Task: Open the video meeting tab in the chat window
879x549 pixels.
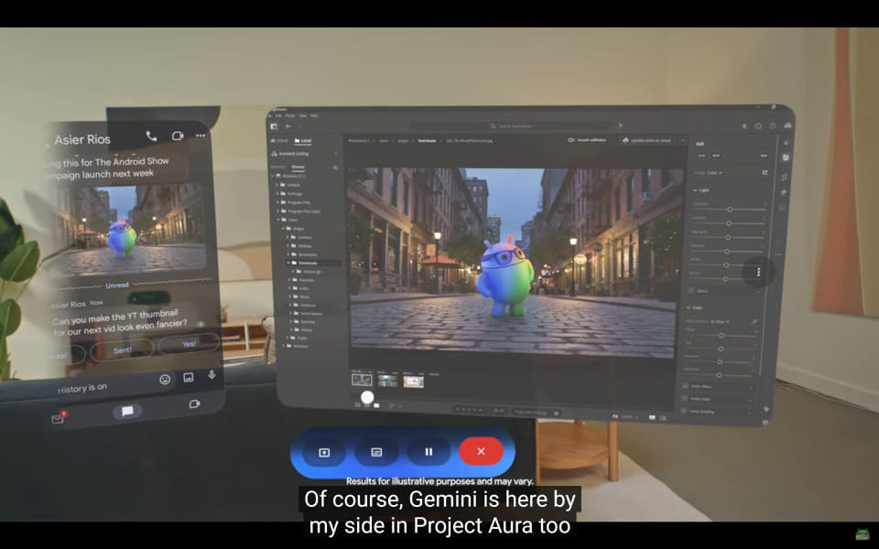Action: tap(194, 404)
